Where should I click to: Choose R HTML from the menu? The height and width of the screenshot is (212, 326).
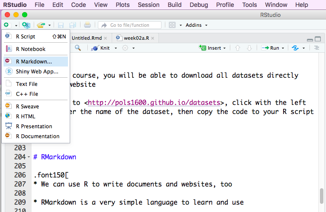pos(36,117)
